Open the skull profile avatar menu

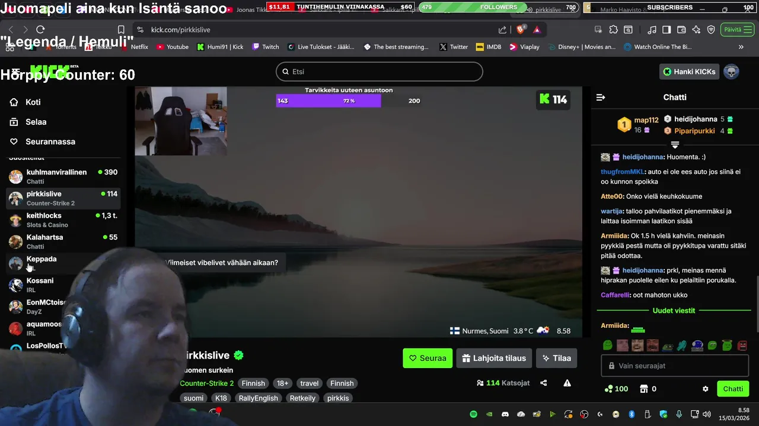tap(731, 72)
